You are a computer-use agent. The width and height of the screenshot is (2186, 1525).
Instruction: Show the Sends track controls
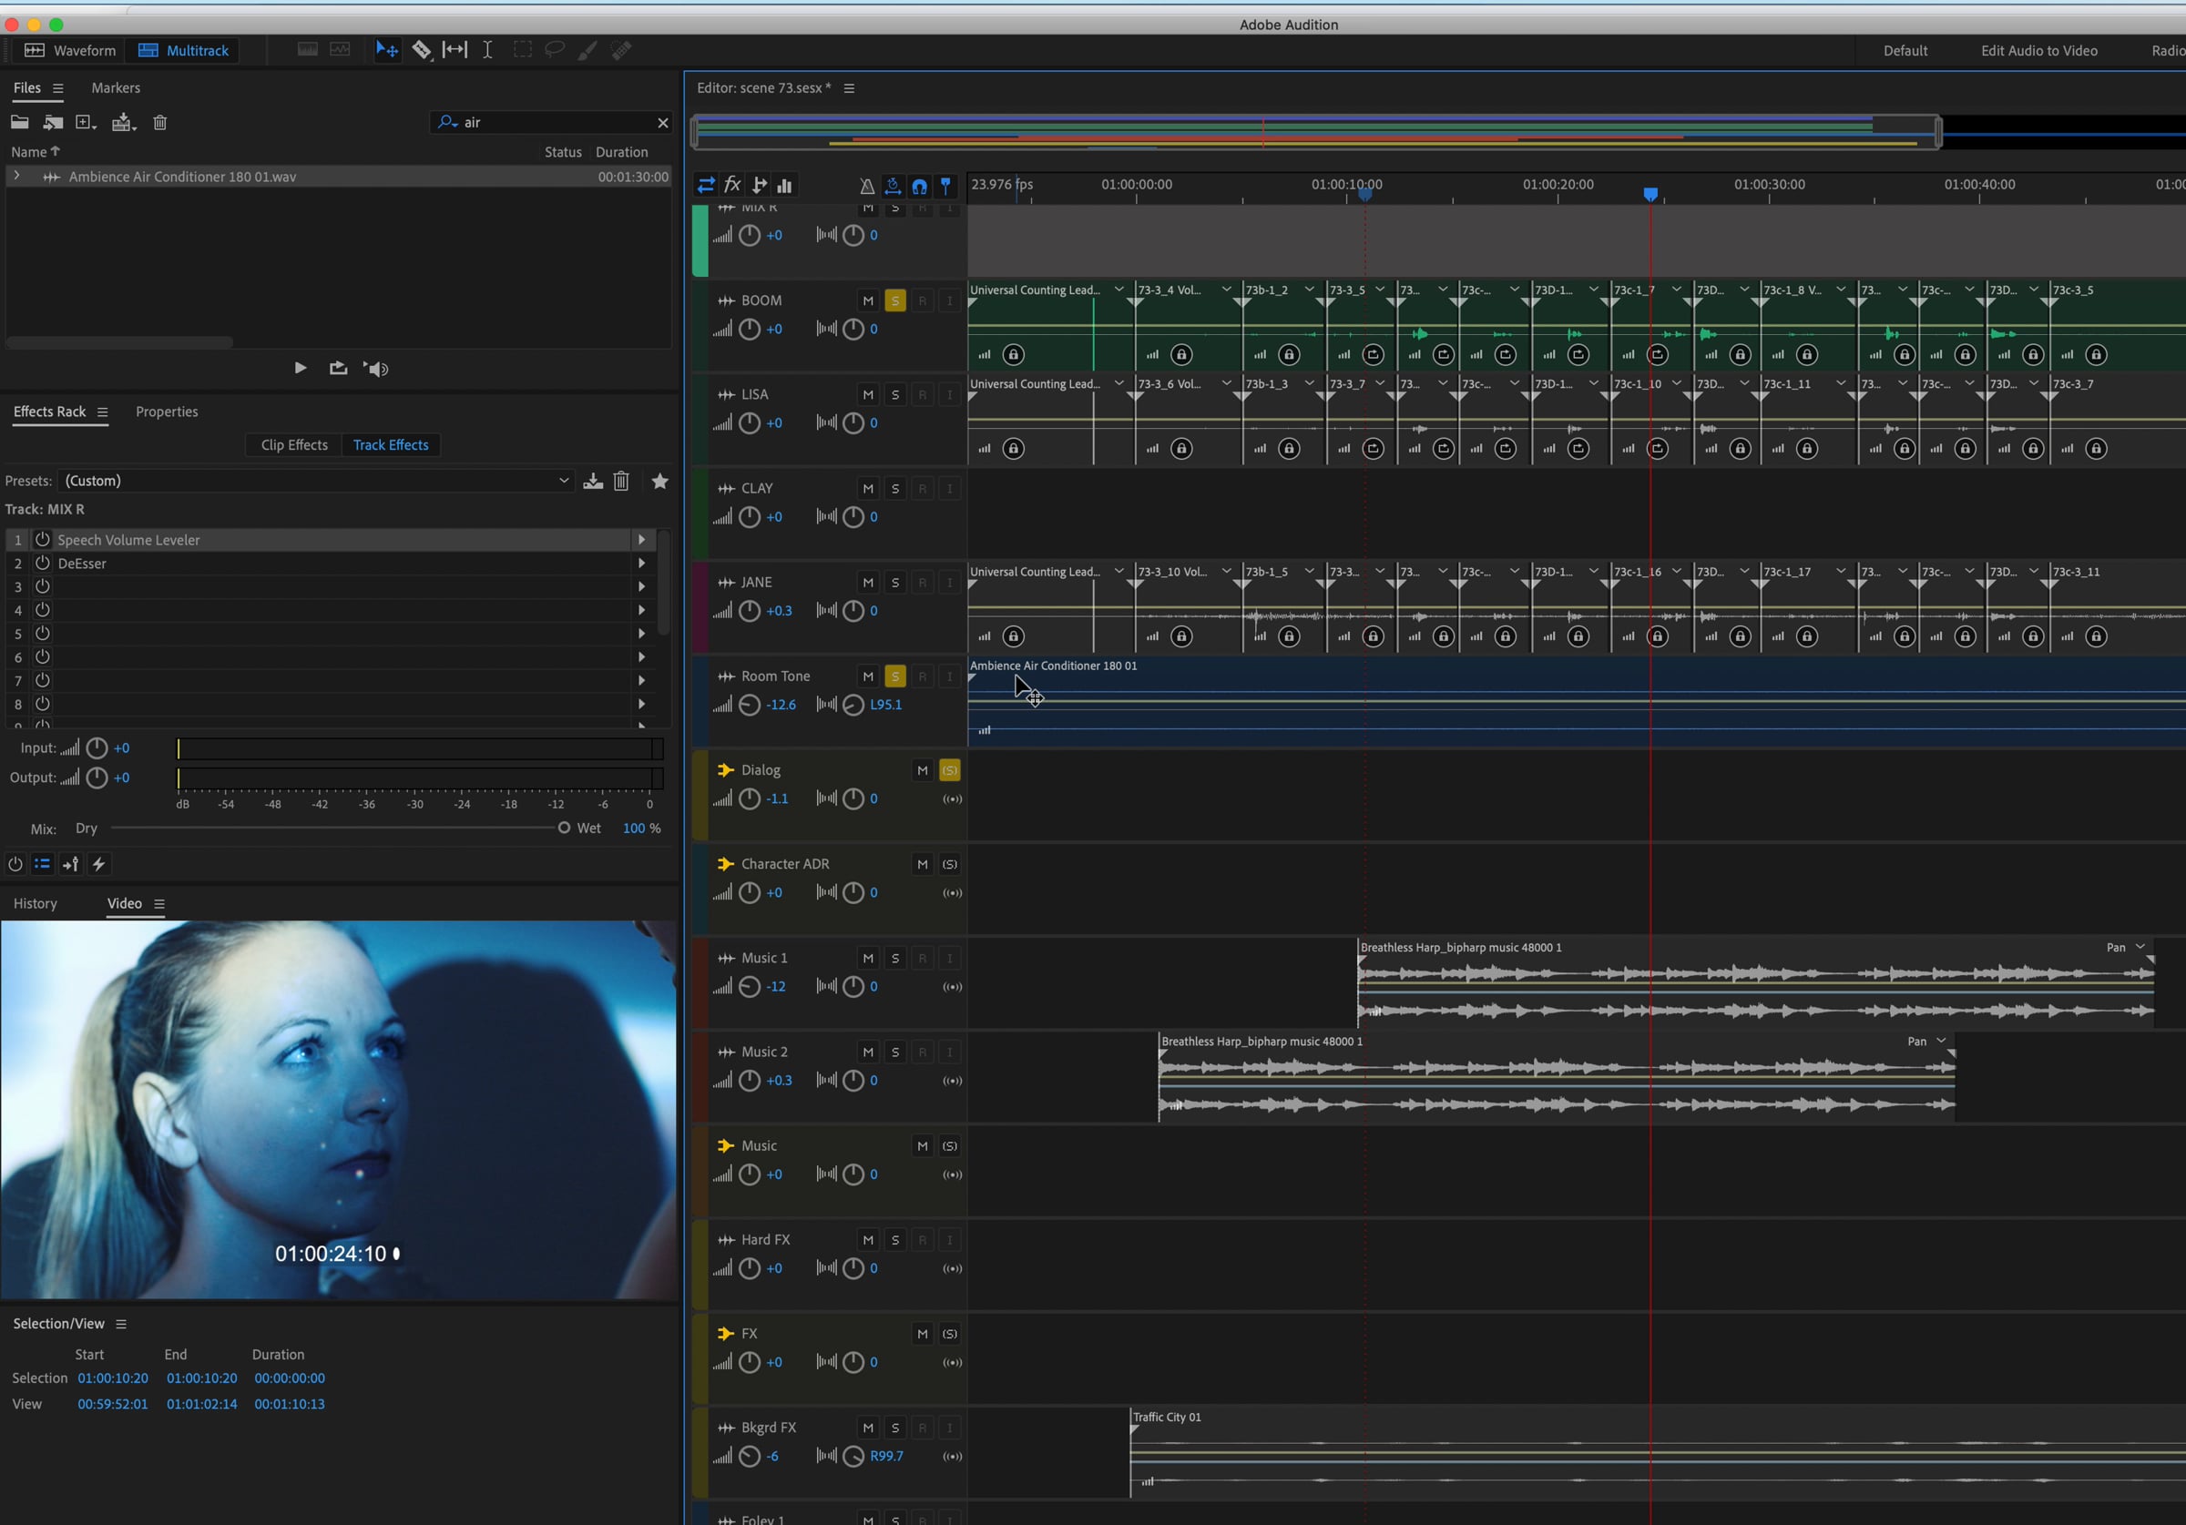coord(759,186)
